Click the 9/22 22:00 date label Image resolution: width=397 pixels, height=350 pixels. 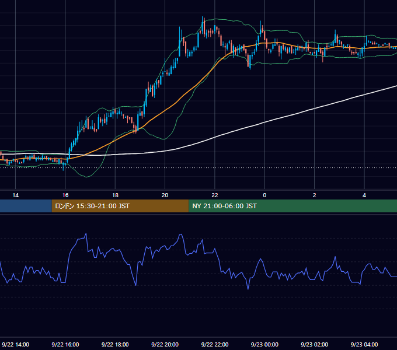tap(215, 344)
